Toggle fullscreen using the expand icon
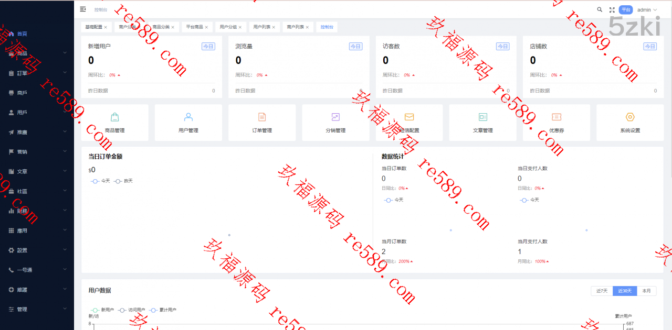The image size is (672, 330). tap(612, 9)
